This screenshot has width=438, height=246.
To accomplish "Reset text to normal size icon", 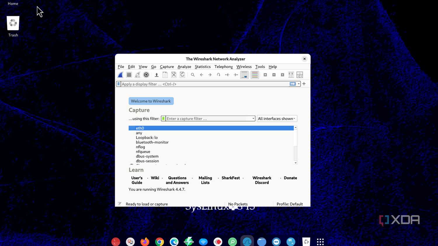I will click(x=282, y=75).
